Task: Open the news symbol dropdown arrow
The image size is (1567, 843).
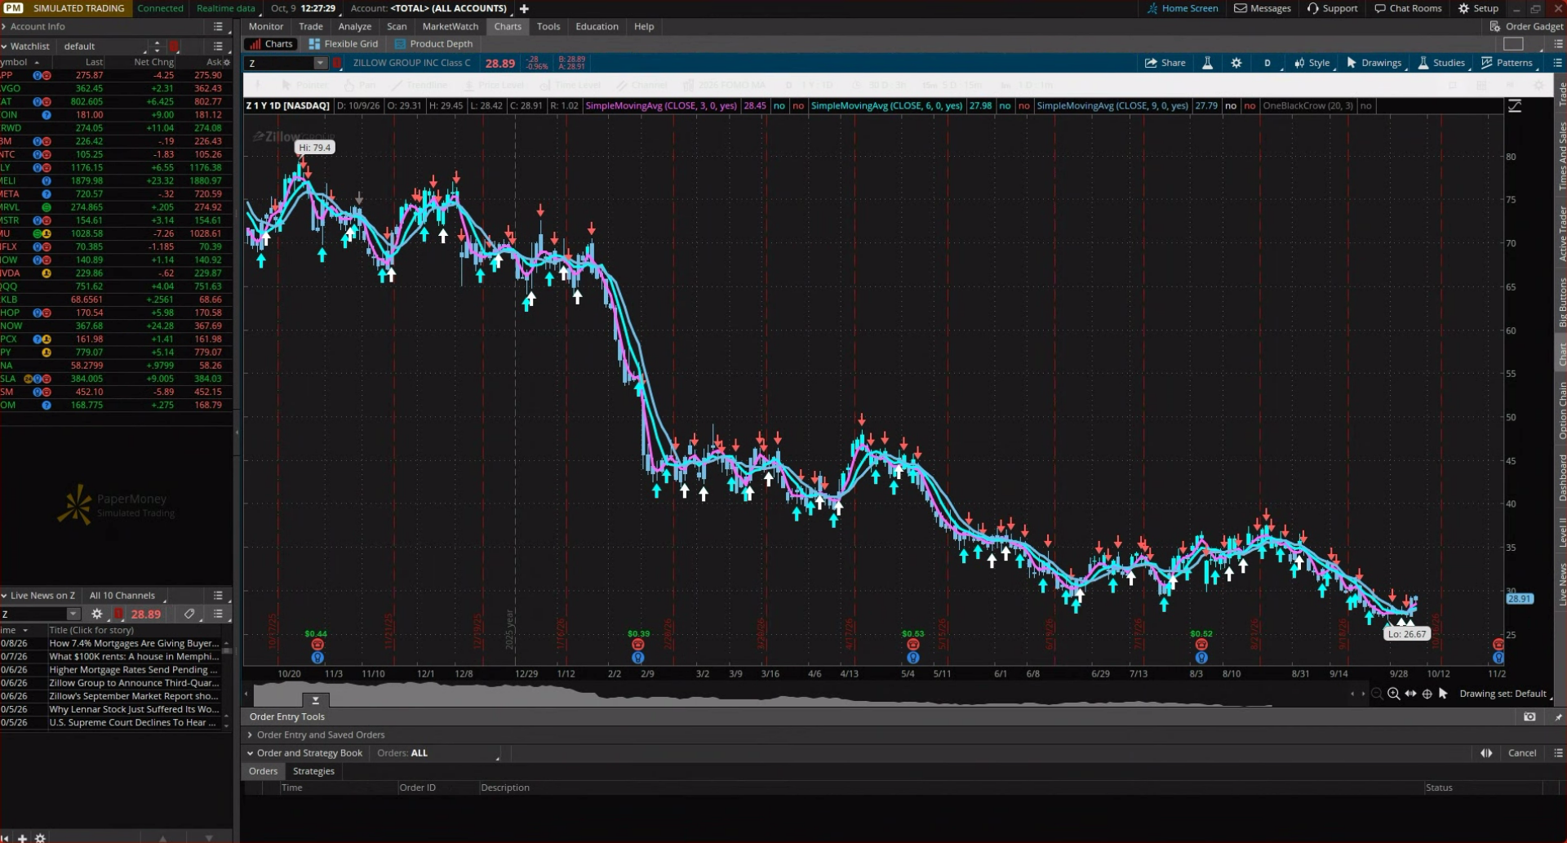Action: point(73,614)
